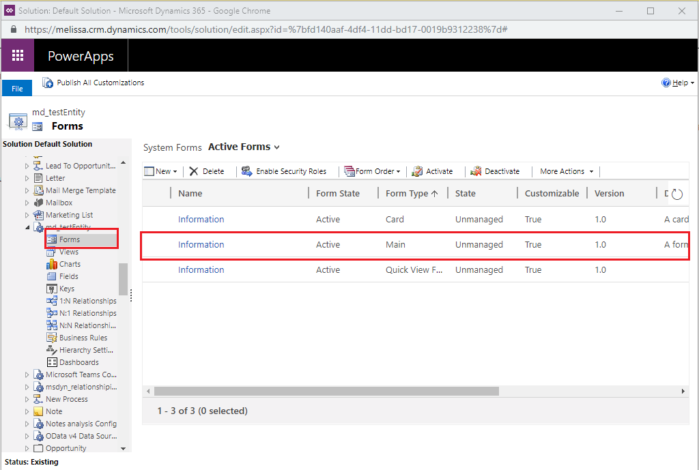Expand the Mailbox entity node
The width and height of the screenshot is (699, 470).
tap(27, 203)
